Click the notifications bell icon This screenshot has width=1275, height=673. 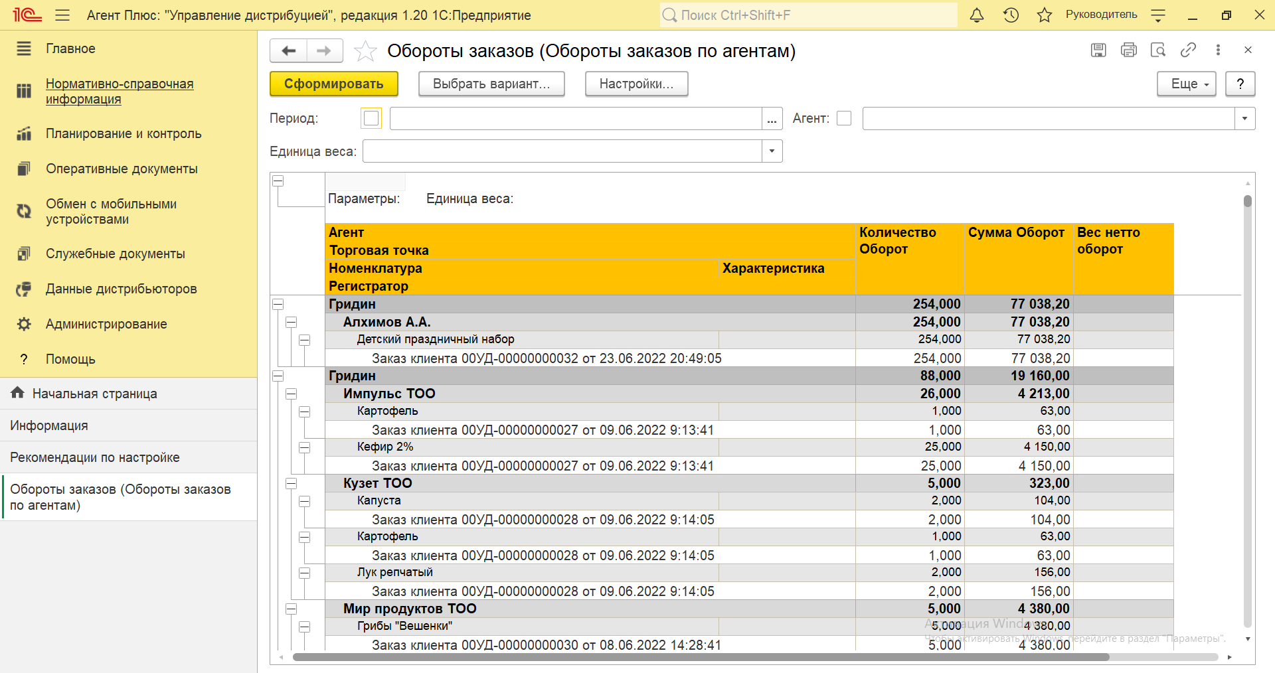[977, 15]
